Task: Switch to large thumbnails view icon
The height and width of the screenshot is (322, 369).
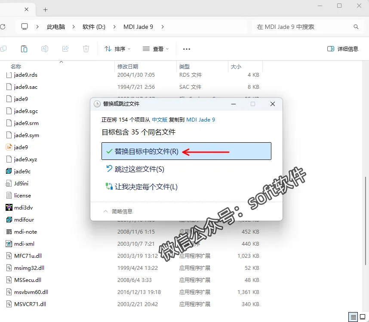Action: click(x=363, y=317)
